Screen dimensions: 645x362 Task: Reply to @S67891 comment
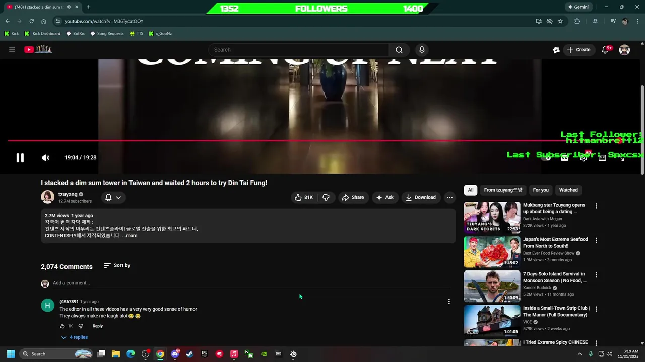pos(98,326)
